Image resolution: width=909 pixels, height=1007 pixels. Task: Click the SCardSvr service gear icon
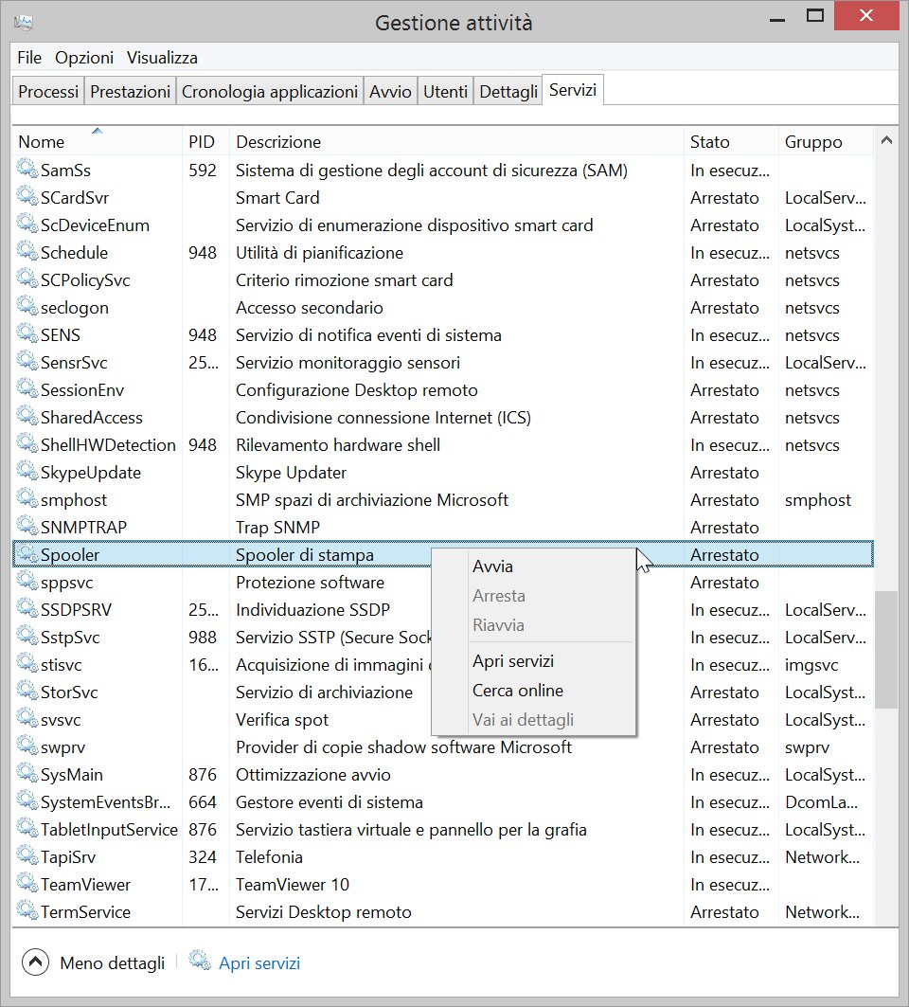[x=27, y=196]
